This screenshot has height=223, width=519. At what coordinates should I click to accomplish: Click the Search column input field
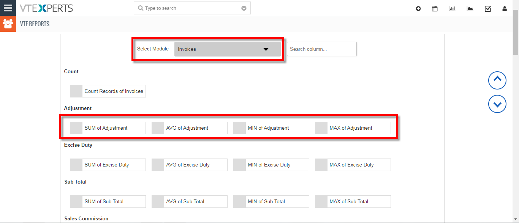[x=321, y=49]
